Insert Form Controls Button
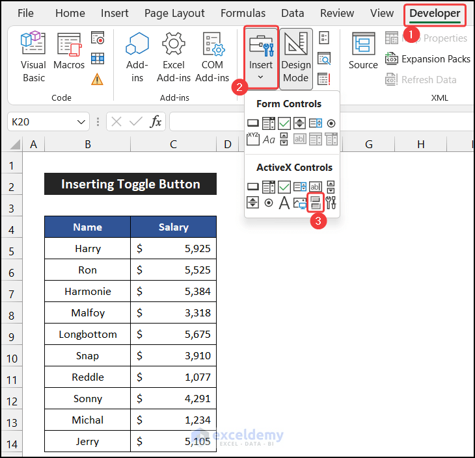 click(x=253, y=123)
